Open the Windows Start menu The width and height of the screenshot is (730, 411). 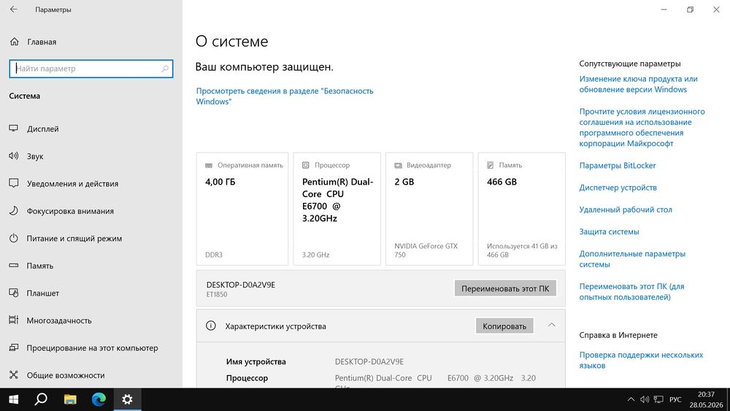click(x=13, y=399)
